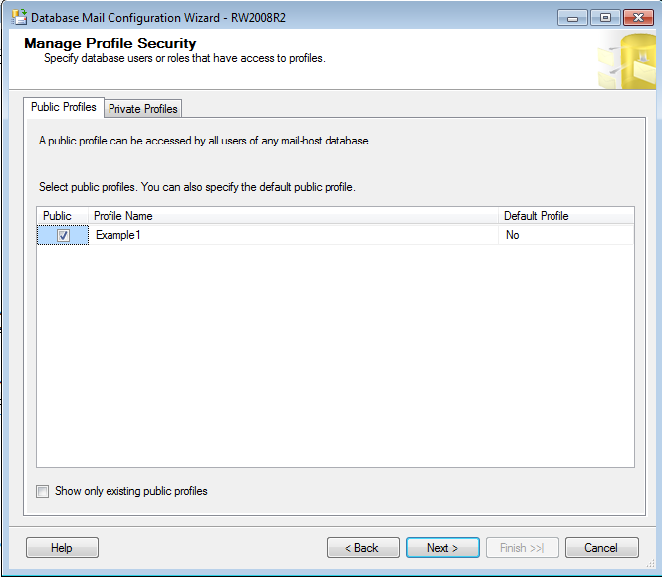This screenshot has height=577, width=662.
Task: Click the Default Profile column header
Action: [566, 216]
